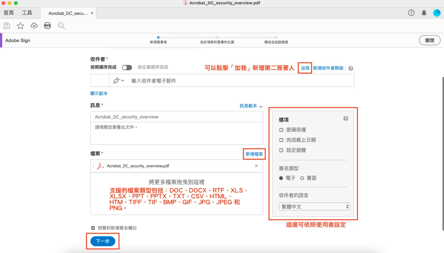
Task: Click 新增收件者群組 link
Action: 328,68
